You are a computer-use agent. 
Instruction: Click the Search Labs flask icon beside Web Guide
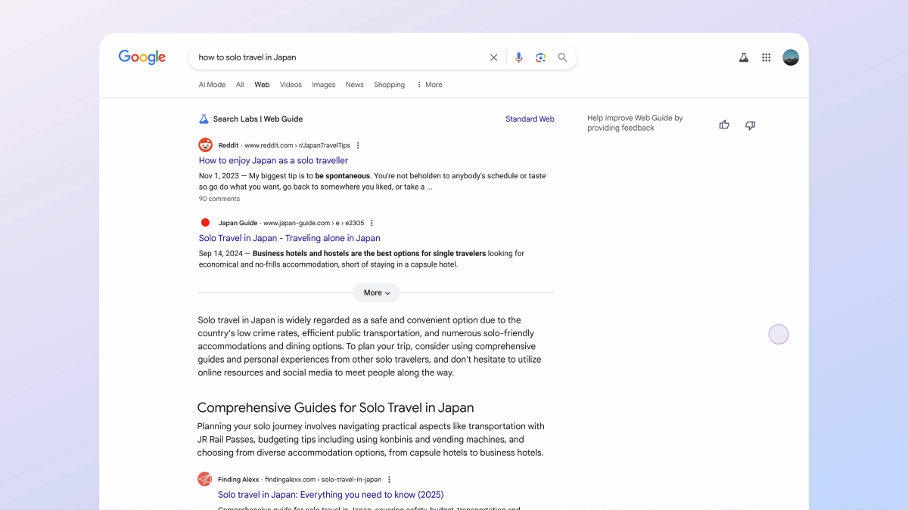[x=204, y=119]
